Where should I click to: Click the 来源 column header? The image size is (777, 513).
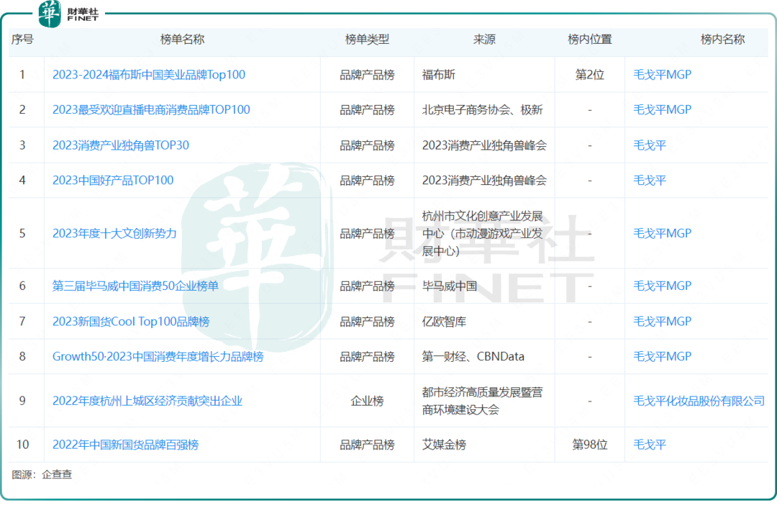click(x=484, y=40)
